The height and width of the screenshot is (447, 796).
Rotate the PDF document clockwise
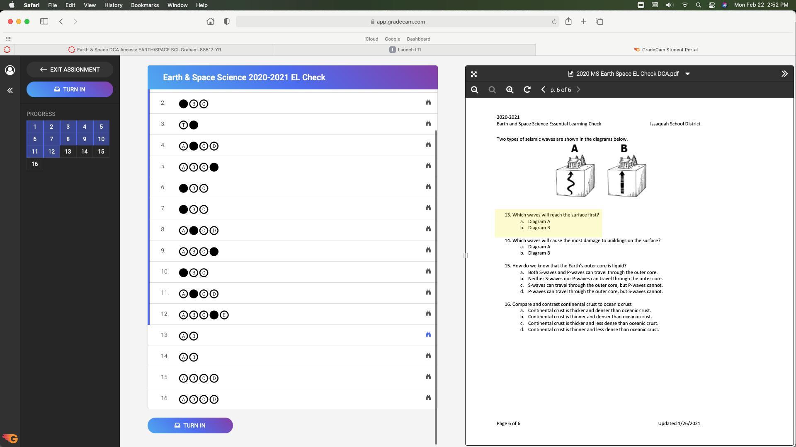[527, 90]
